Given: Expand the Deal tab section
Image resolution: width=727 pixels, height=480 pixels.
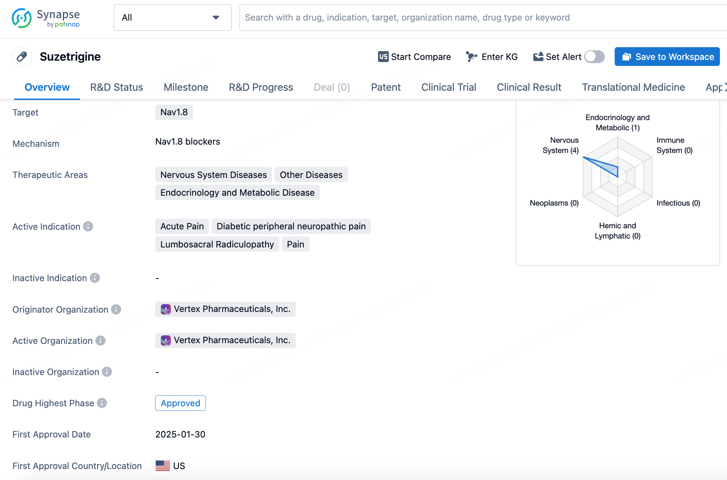Looking at the screenshot, I should coord(332,87).
